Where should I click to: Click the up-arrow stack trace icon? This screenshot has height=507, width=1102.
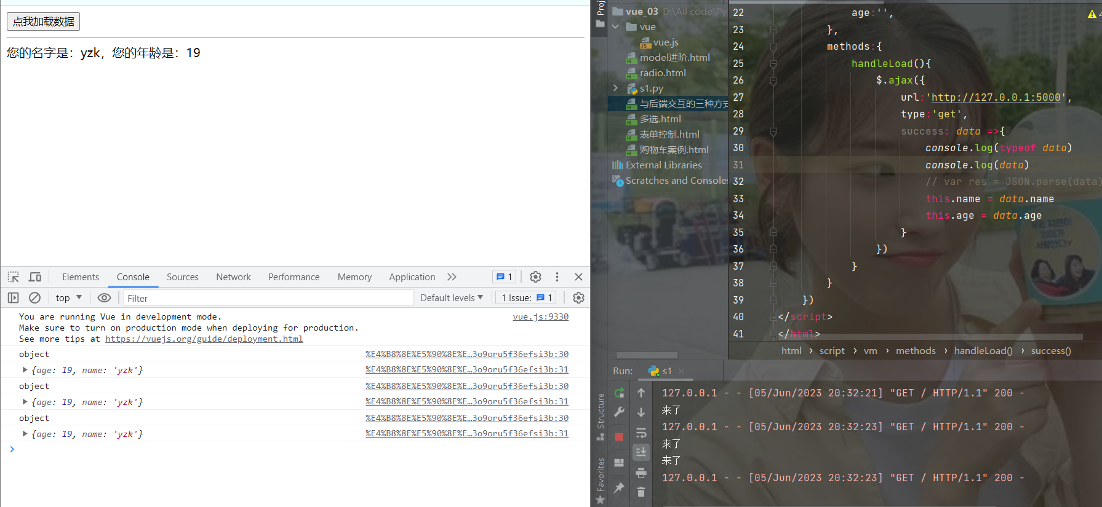tap(641, 393)
